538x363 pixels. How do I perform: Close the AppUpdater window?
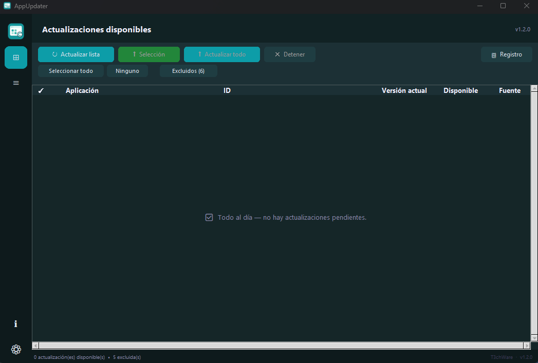point(527,6)
